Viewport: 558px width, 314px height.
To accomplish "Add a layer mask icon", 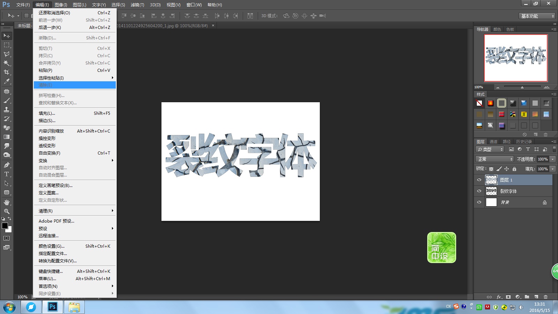I will 508,297.
